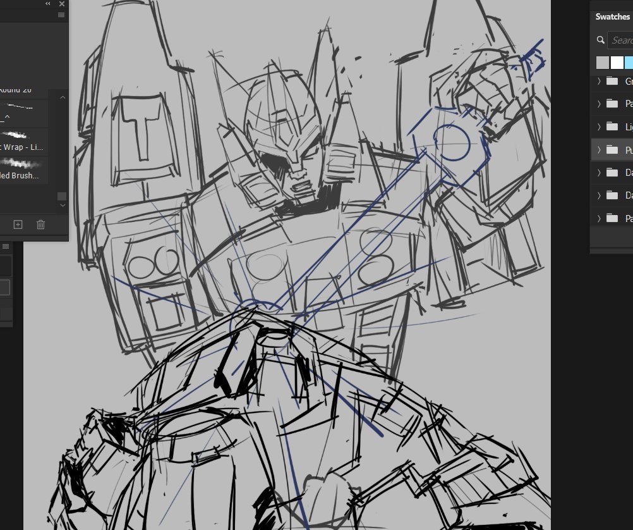Delete the selected brush with trash icon
The height and width of the screenshot is (530, 633).
coord(41,225)
